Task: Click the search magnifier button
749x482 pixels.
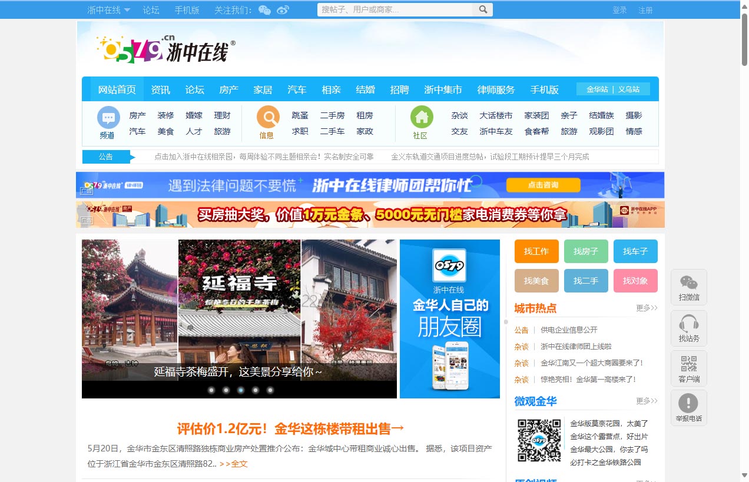Action: click(482, 9)
